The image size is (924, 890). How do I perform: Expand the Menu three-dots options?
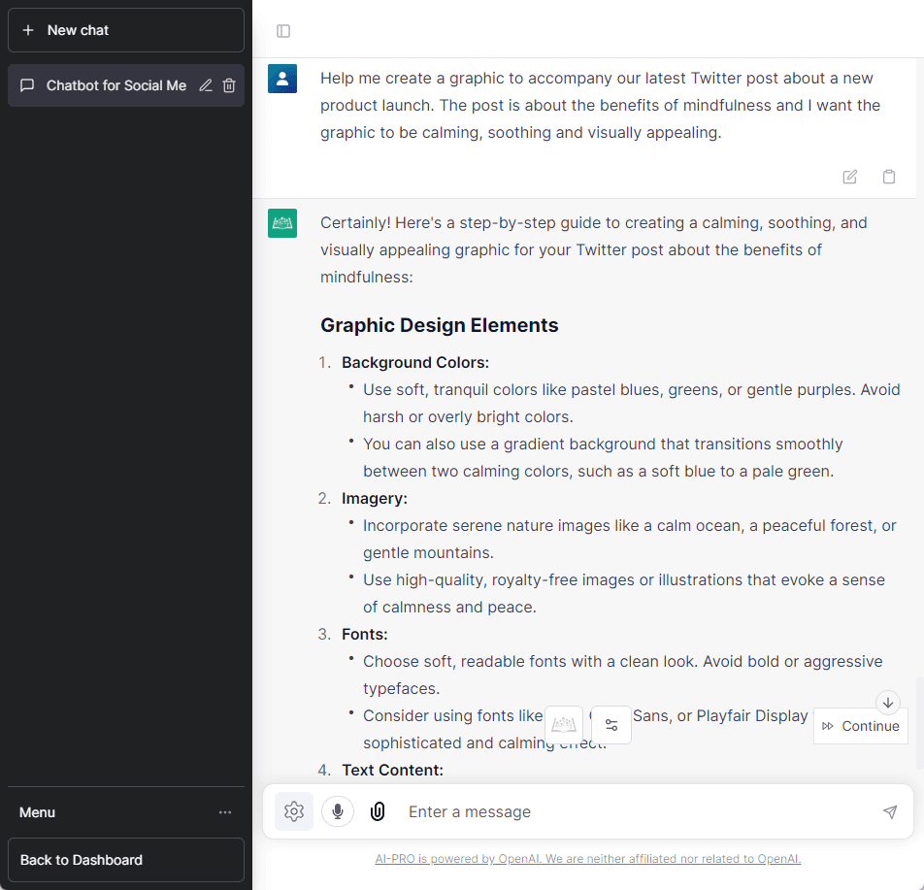pyautogui.click(x=225, y=812)
